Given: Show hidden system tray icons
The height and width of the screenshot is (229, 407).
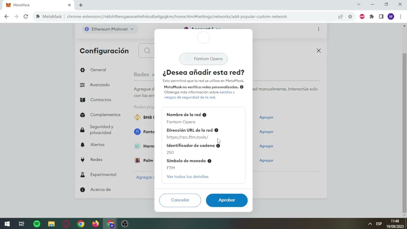Looking at the screenshot, I should pyautogui.click(x=370, y=224).
